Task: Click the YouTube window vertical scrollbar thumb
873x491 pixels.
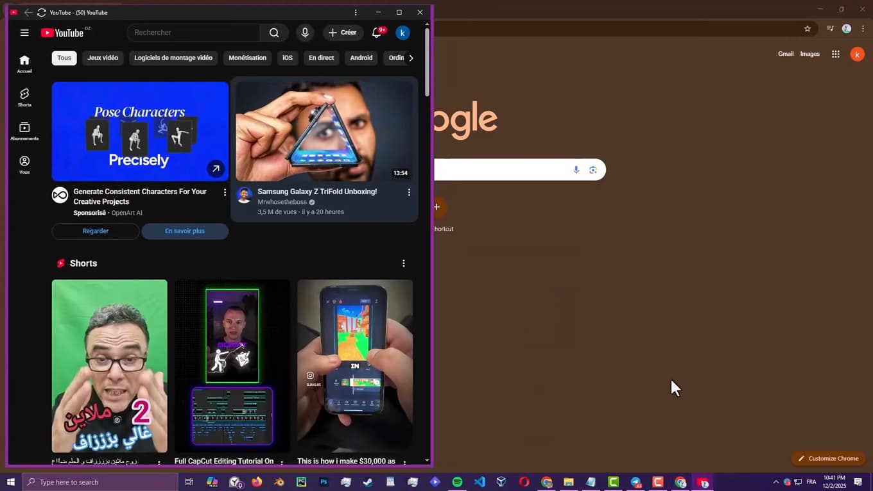Action: coord(428,62)
